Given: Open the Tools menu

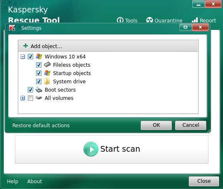Looking at the screenshot, I should 127,20.
